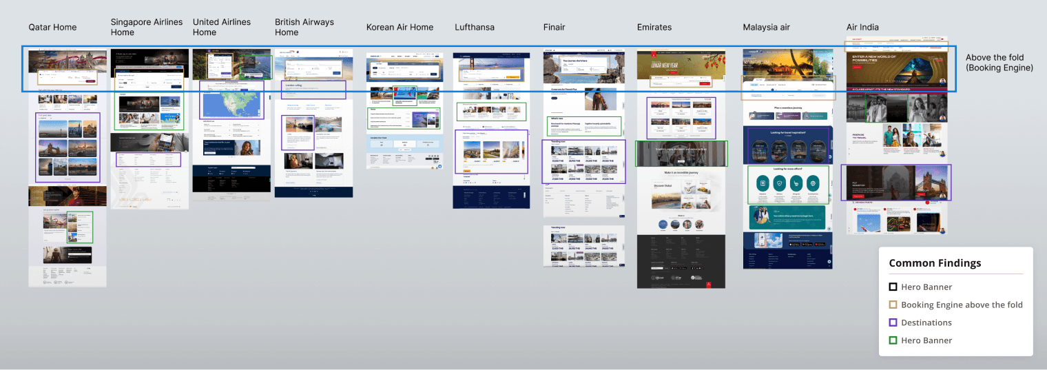Open the Qatar homepage screenshot thumbnail
Image resolution: width=1047 pixels, height=370 pixels.
click(x=68, y=167)
